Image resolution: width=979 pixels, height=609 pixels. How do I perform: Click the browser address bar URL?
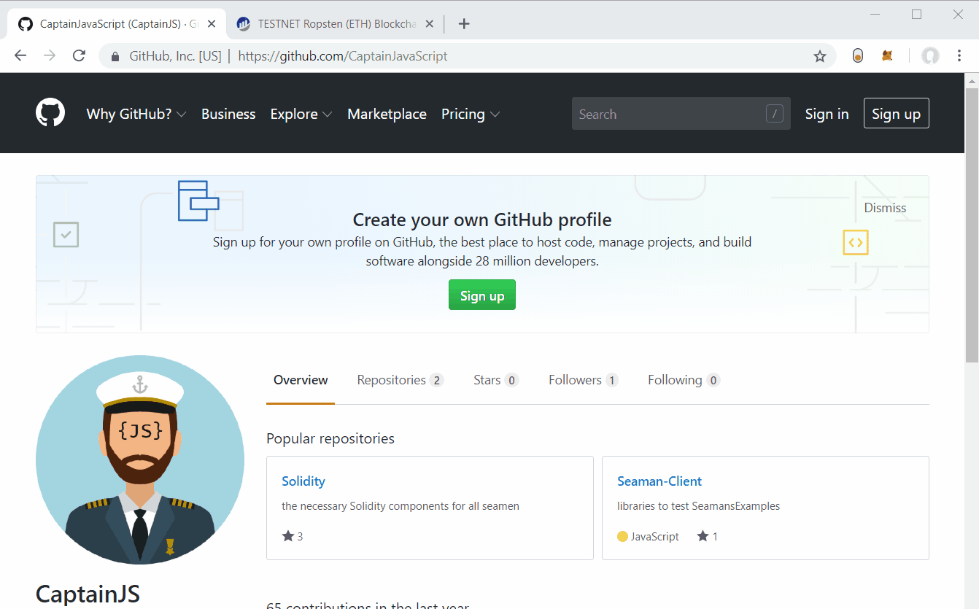343,56
